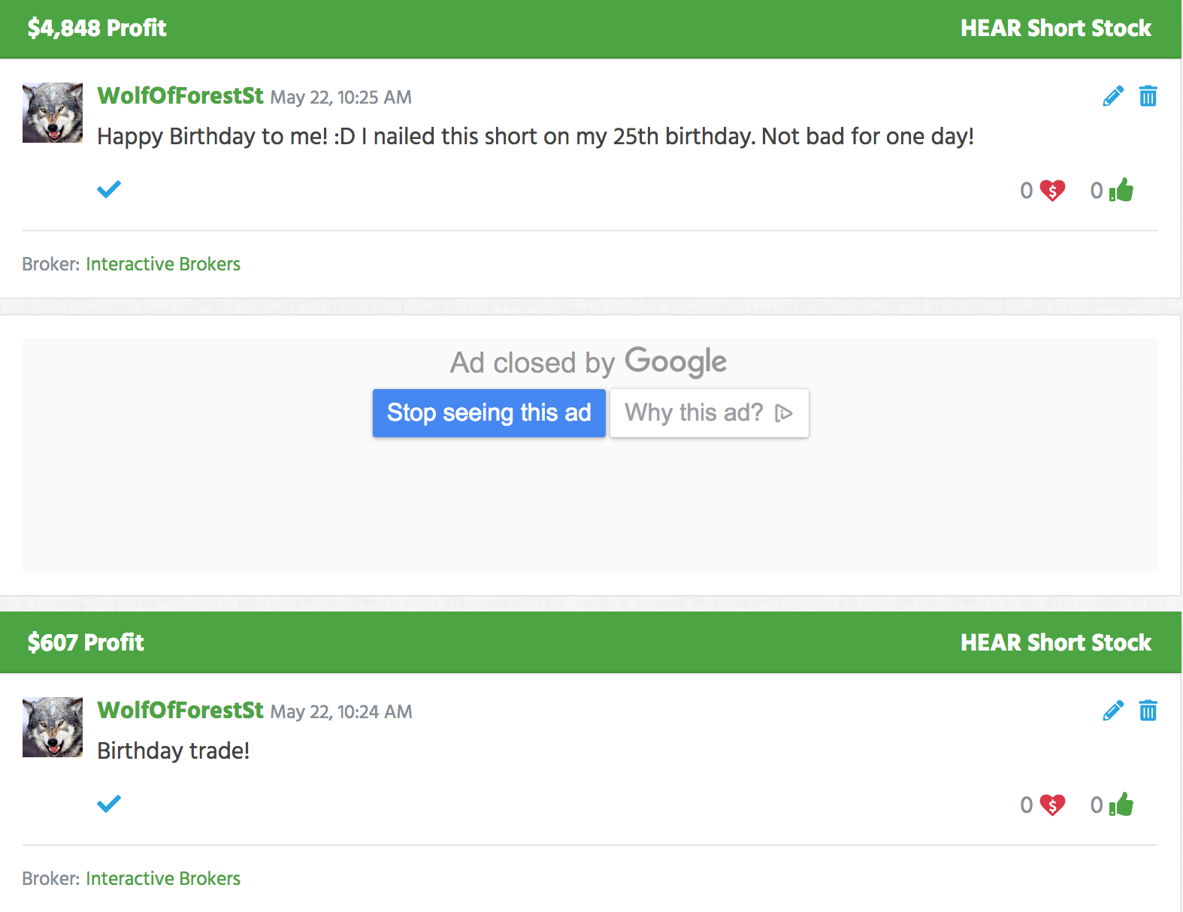The height and width of the screenshot is (912, 1183).
Task: Open Interactive Brokers link under the first post
Action: click(x=163, y=264)
